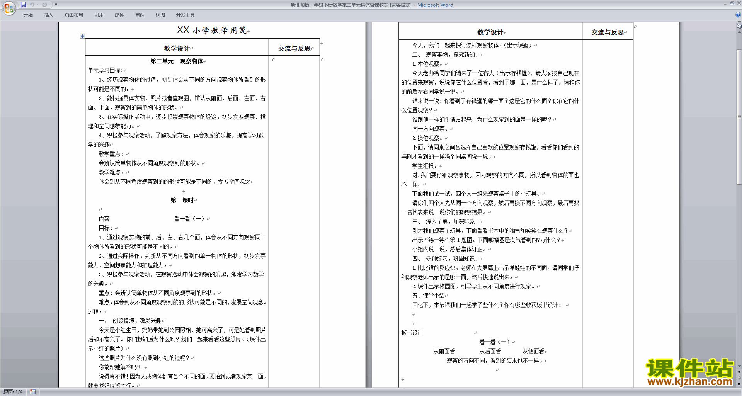The width and height of the screenshot is (742, 396).
Task: Click the heading 第一课时
Action: pyautogui.click(x=182, y=200)
